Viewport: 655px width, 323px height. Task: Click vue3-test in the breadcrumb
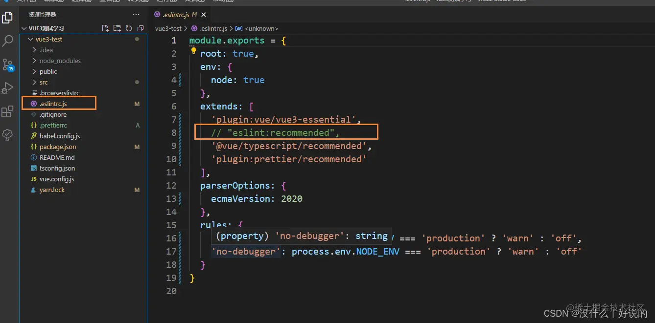tap(168, 28)
